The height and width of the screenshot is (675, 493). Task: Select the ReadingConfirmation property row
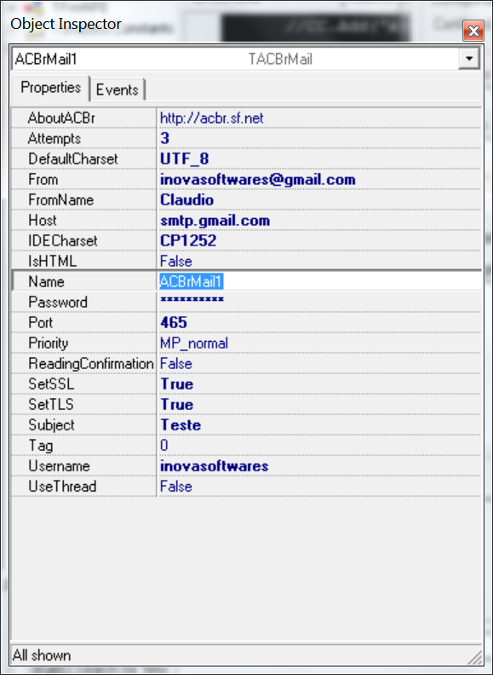click(246, 363)
